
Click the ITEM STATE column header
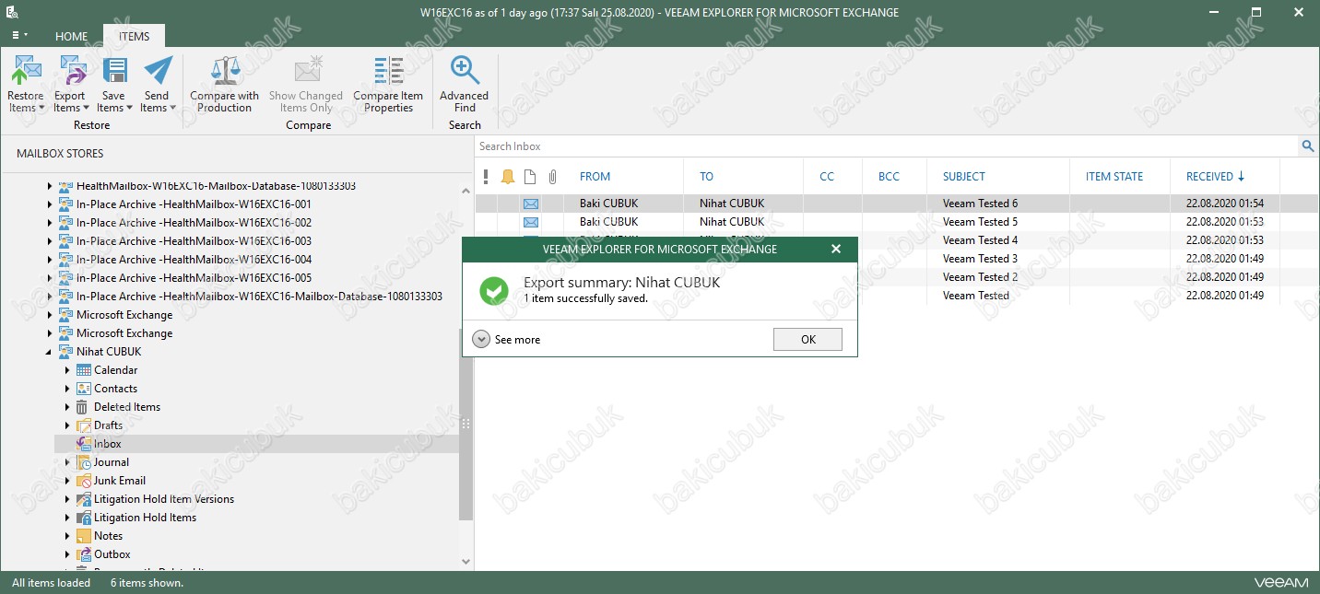1114,177
